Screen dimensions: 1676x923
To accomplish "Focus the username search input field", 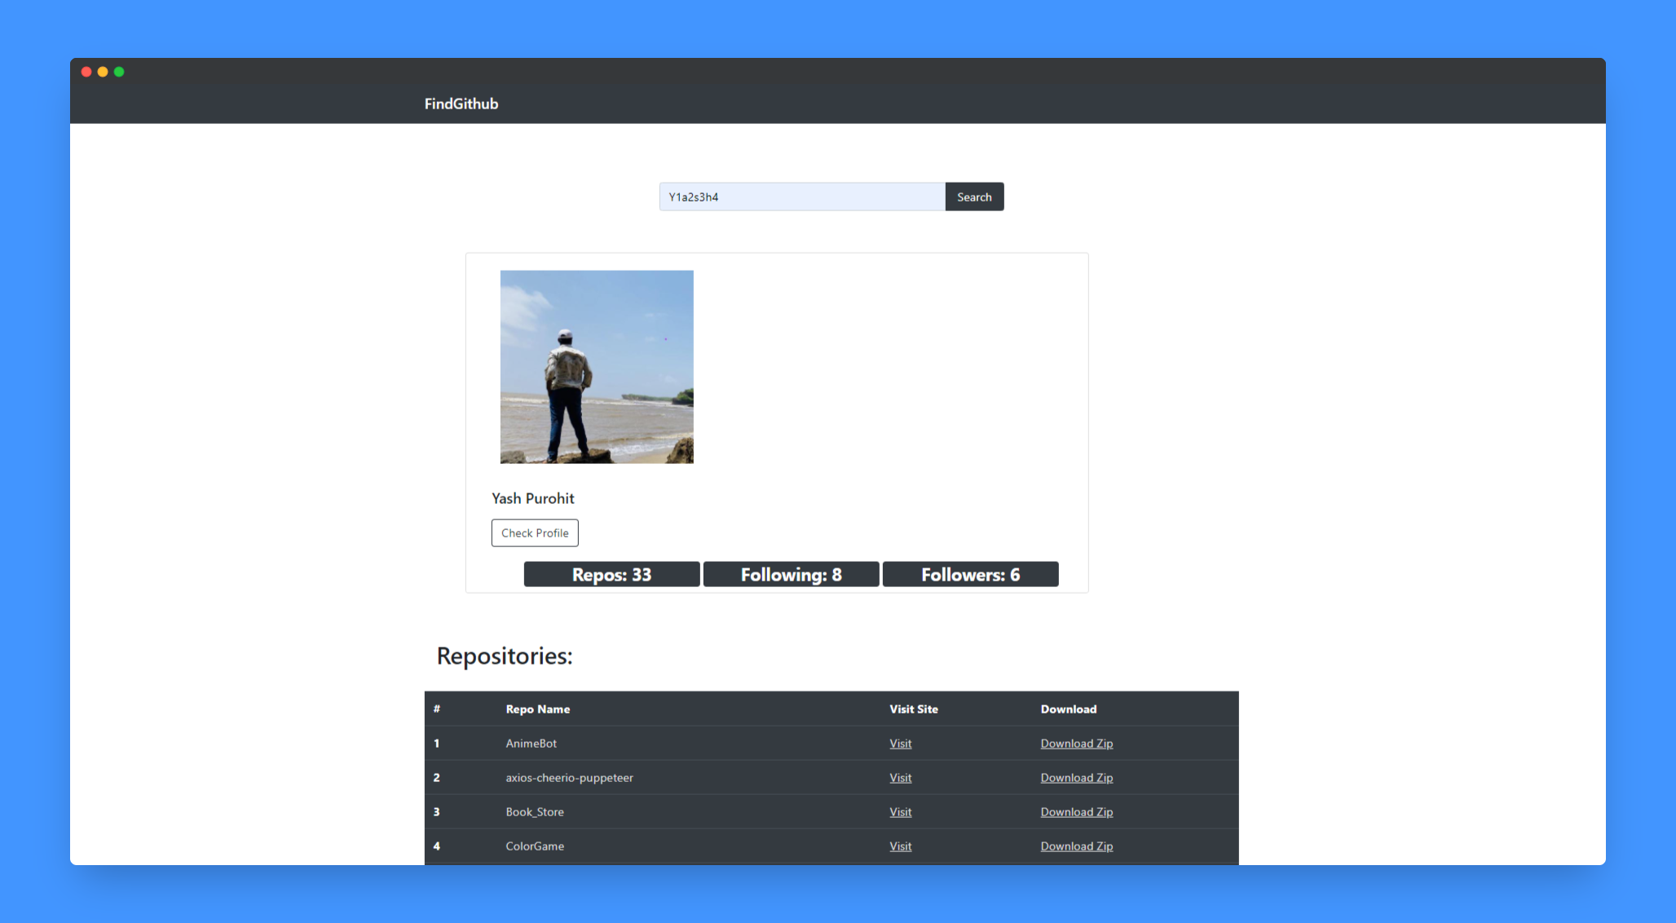I will [x=801, y=197].
